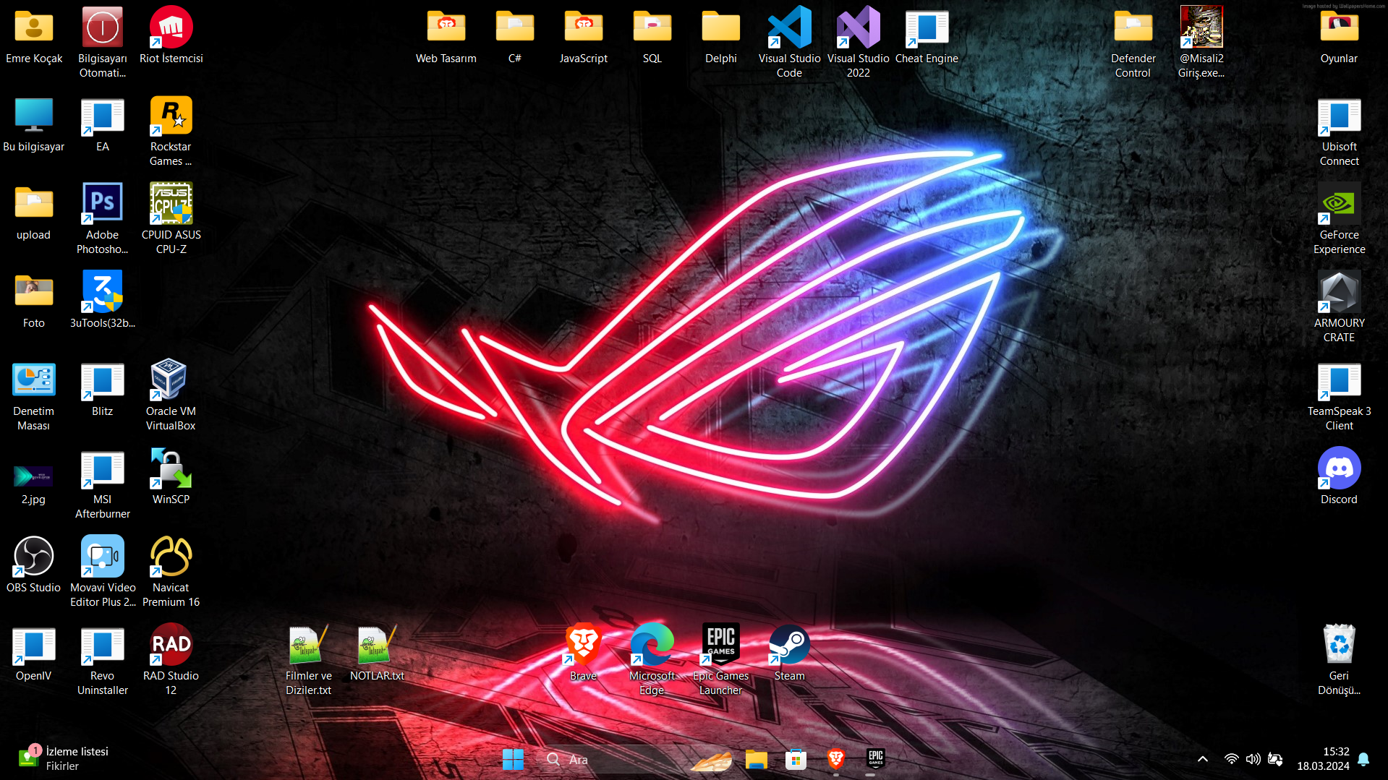Click the RAD Studio 12 icon

pyautogui.click(x=171, y=661)
